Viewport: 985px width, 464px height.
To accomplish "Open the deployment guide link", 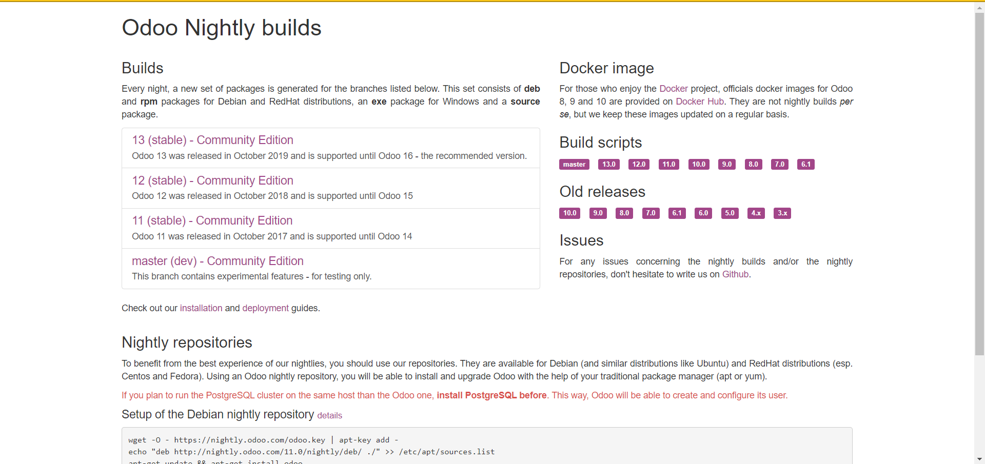I will [x=265, y=308].
